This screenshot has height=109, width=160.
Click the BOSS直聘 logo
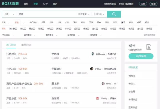pyautogui.click(x=10, y=4)
